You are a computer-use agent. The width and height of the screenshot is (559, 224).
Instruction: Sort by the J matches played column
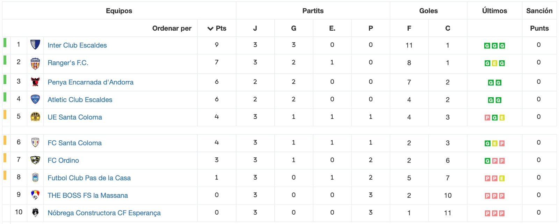pos(255,28)
